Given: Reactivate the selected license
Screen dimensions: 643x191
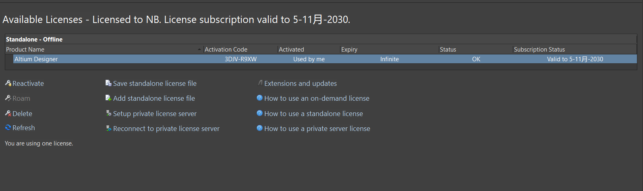Looking at the screenshot, I should (x=28, y=83).
